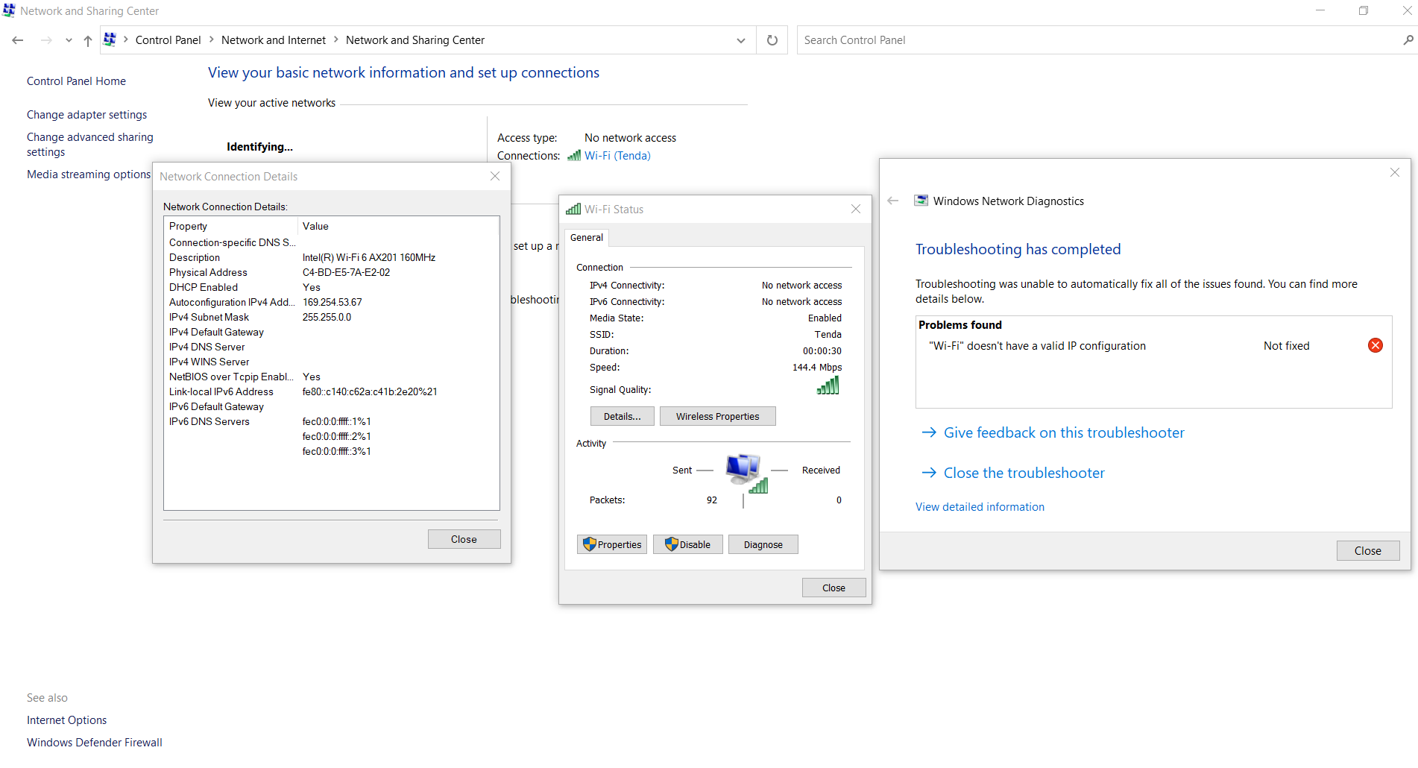Open Wireless Properties from the Wi-Fi Status dialog
1418x768 pixels.
(x=717, y=415)
